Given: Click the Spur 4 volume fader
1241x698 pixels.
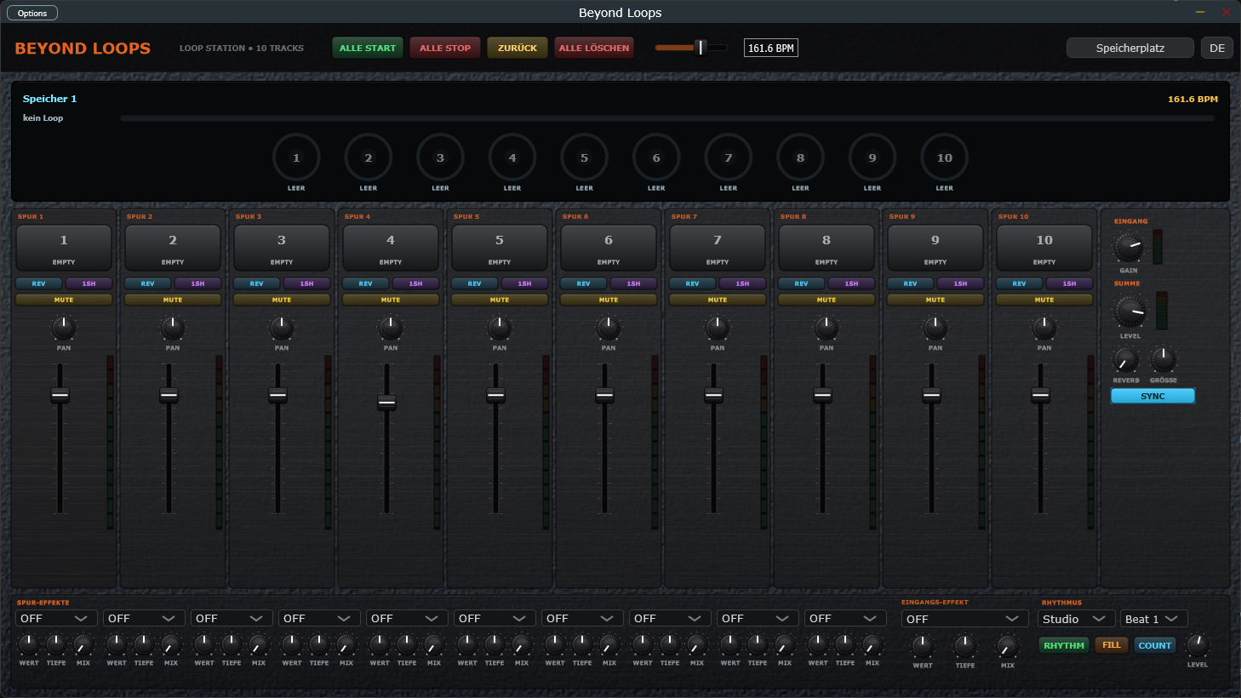Looking at the screenshot, I should (x=387, y=403).
